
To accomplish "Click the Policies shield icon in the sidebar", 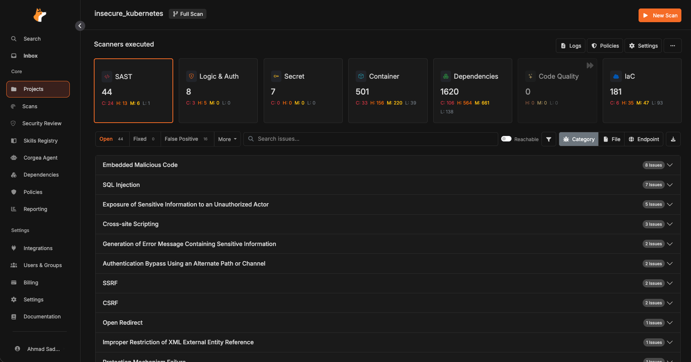I will pyautogui.click(x=14, y=192).
